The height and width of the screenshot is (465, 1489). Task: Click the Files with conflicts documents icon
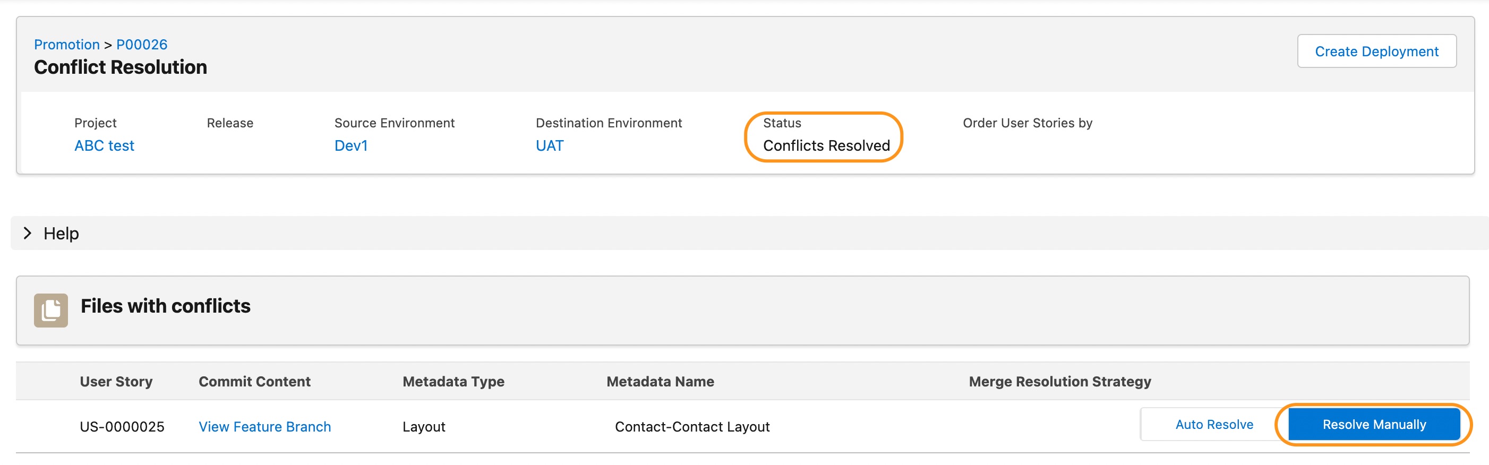(51, 310)
